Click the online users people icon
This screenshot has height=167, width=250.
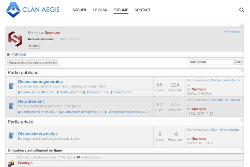coord(11,163)
